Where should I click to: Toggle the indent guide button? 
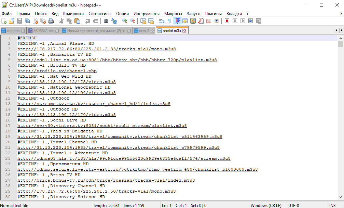(178, 21)
